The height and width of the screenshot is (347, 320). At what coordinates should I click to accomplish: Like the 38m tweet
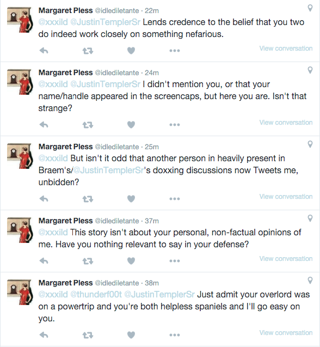pyautogui.click(x=131, y=335)
